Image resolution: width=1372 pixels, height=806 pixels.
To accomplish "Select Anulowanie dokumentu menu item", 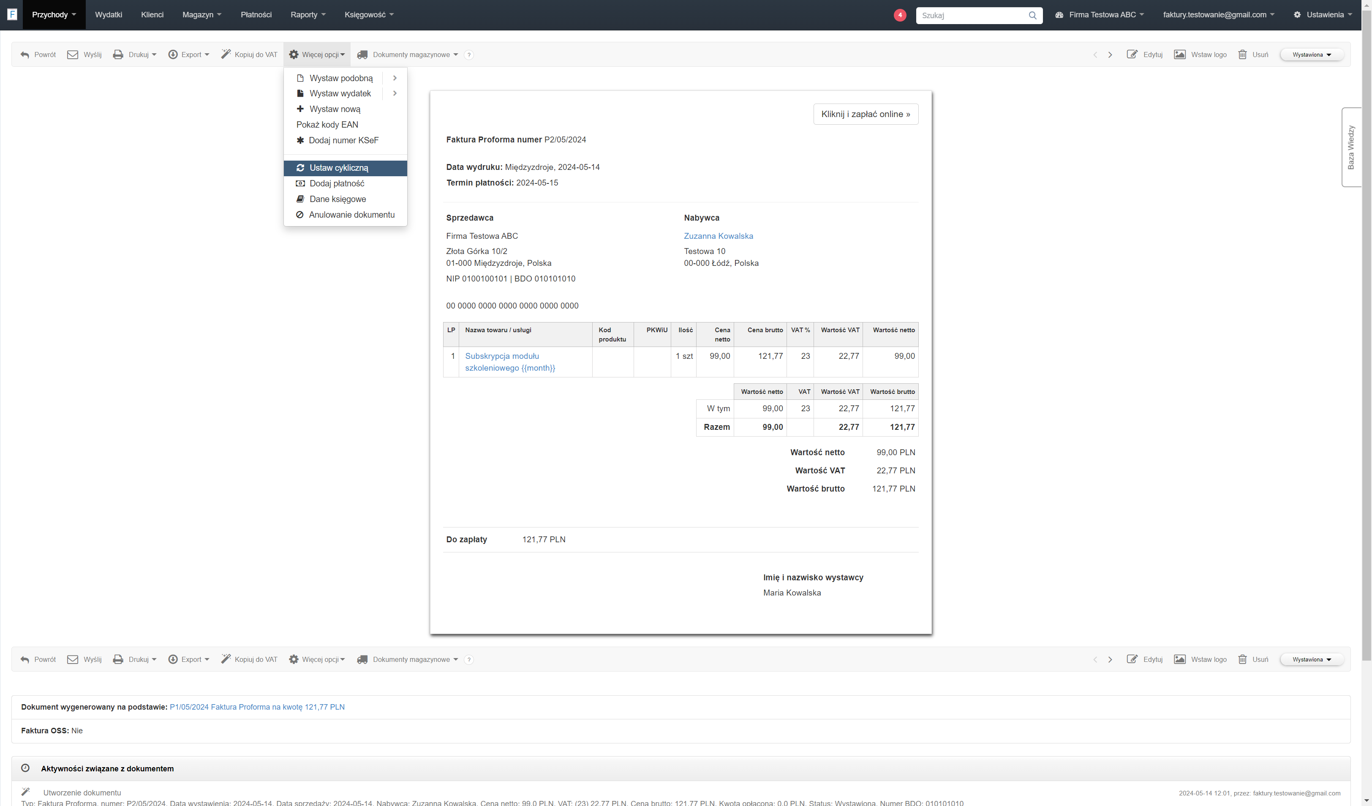I will (345, 215).
